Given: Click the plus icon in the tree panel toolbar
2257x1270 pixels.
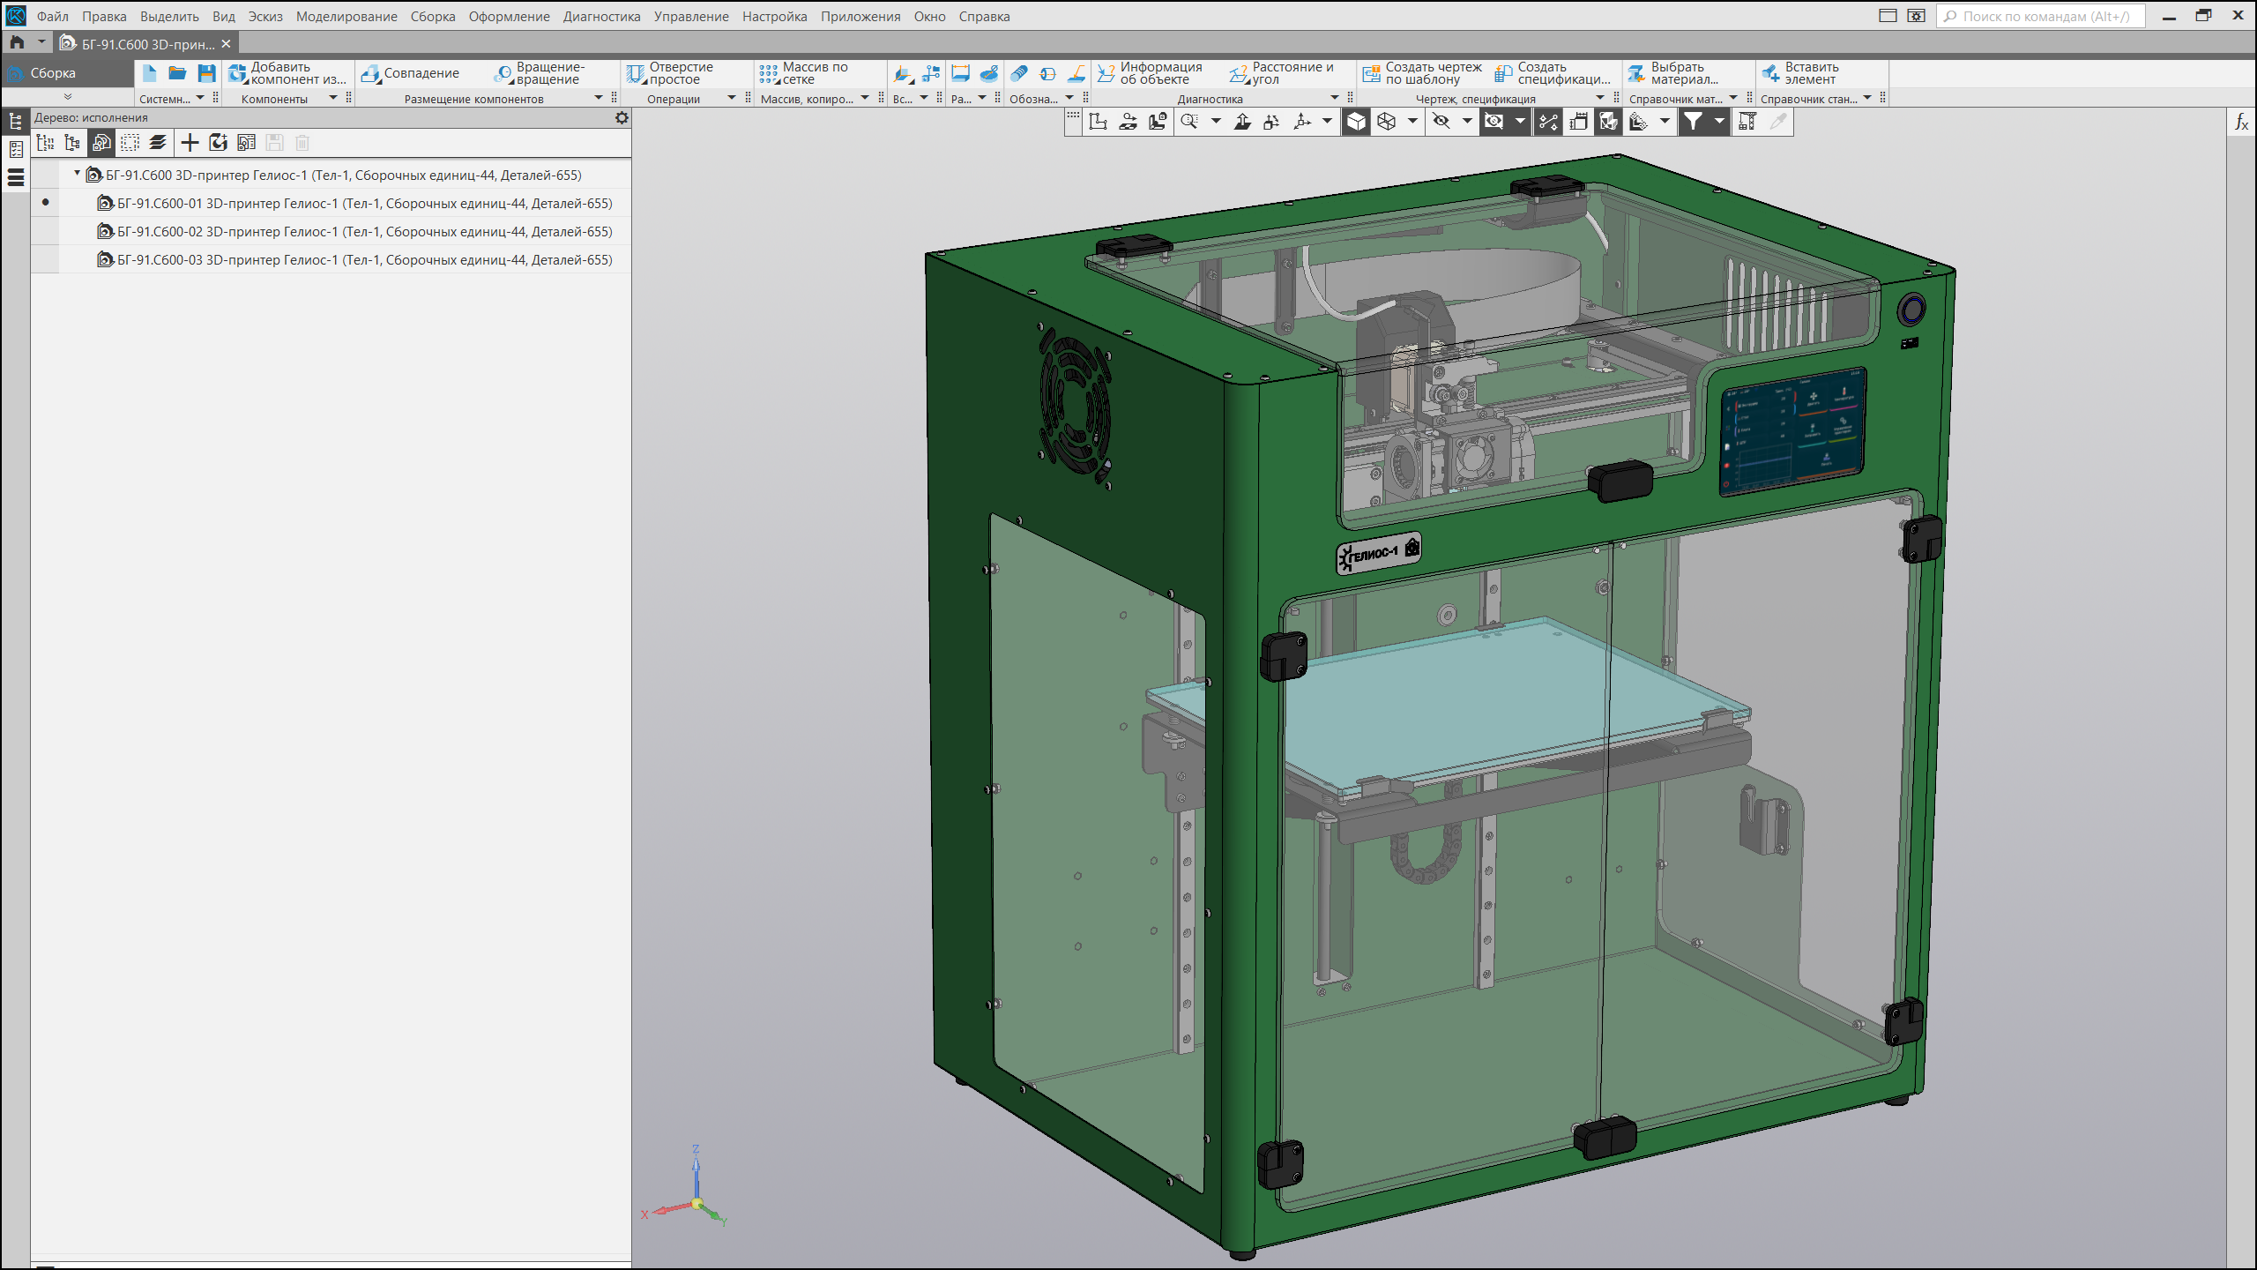Looking at the screenshot, I should (x=190, y=143).
